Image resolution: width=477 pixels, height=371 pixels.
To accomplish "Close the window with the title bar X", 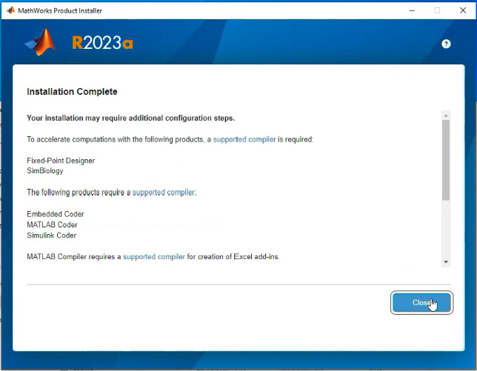I will (x=463, y=10).
